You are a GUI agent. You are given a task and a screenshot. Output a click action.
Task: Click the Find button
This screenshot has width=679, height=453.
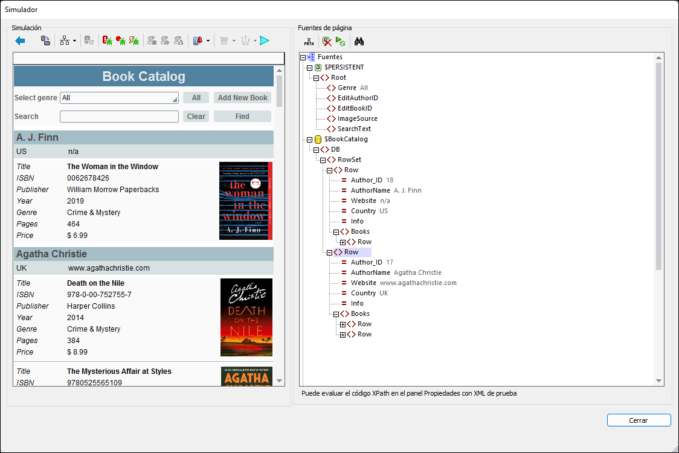click(242, 117)
